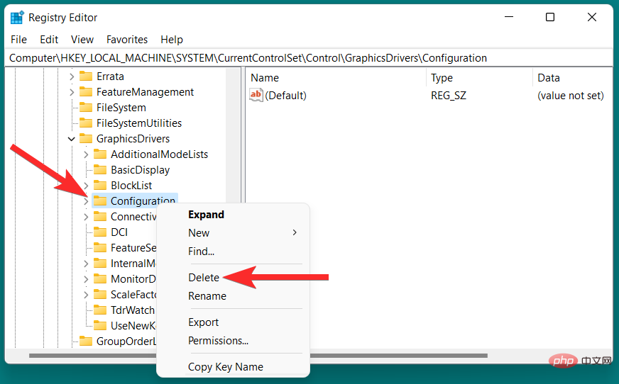Select Export in the context menu
The image size is (619, 384).
coord(203,322)
